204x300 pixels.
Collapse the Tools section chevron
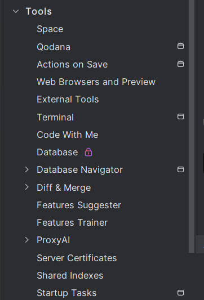(16, 11)
